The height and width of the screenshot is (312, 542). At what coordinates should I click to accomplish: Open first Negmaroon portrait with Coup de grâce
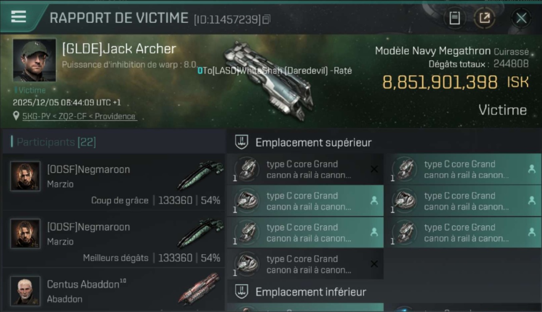(x=25, y=176)
